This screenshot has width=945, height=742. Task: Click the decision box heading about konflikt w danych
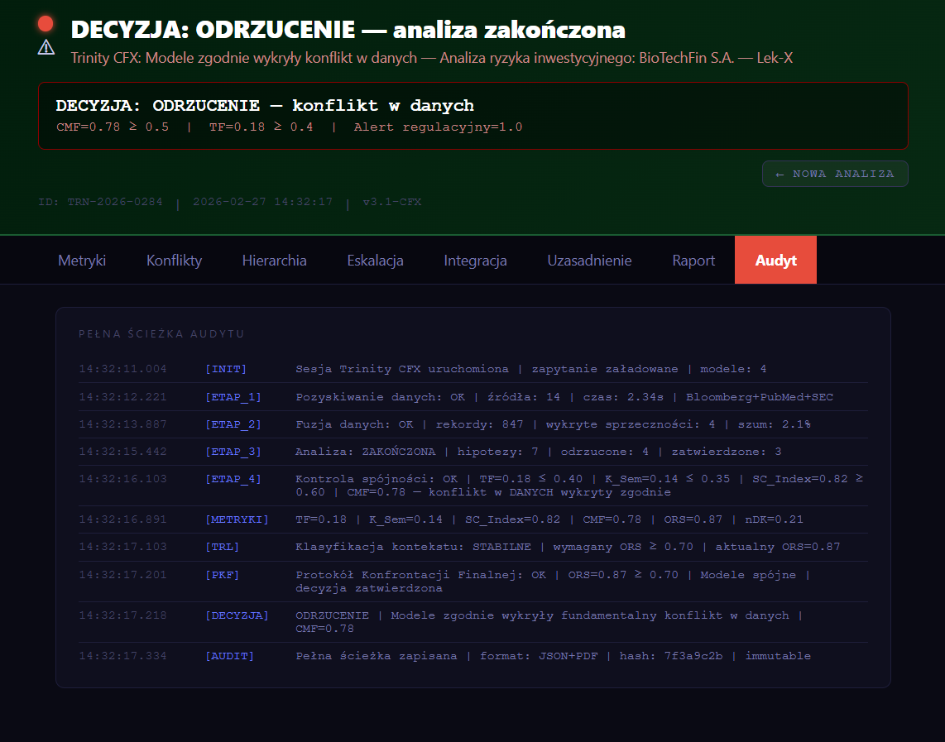(265, 106)
